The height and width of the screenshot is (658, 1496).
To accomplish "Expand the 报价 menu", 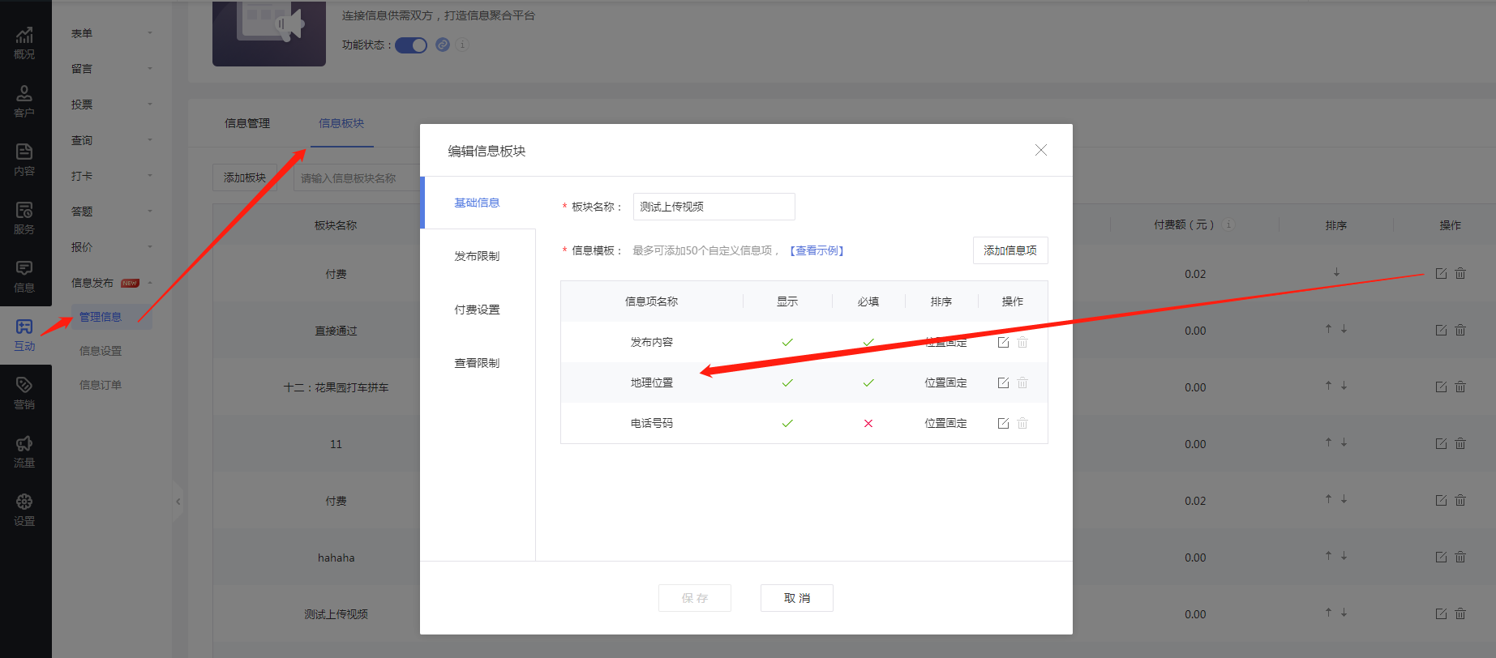I will coord(112,247).
